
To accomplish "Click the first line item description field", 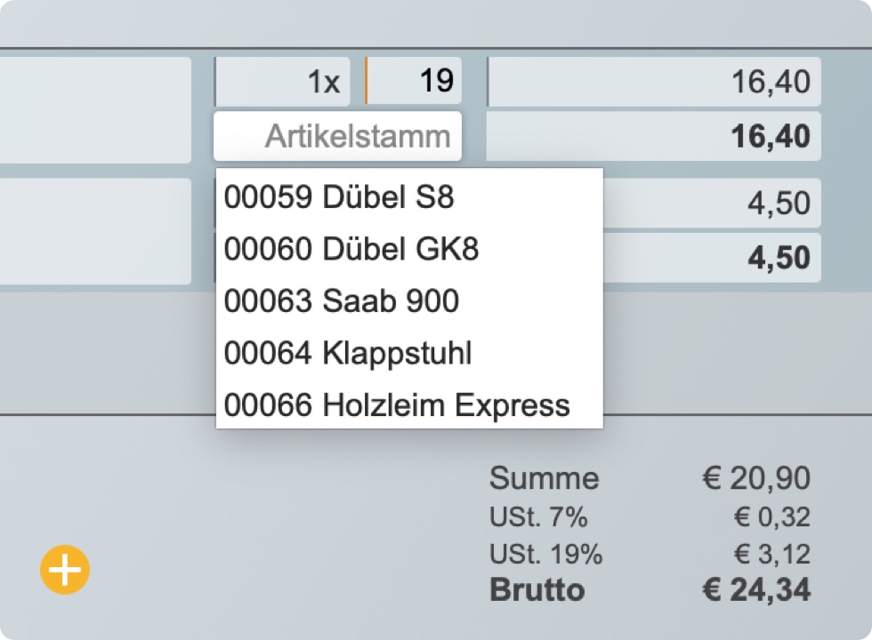I will [95, 109].
